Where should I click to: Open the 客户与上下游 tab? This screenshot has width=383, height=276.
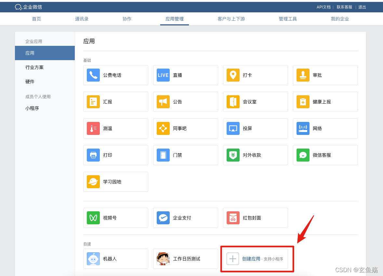point(231,19)
